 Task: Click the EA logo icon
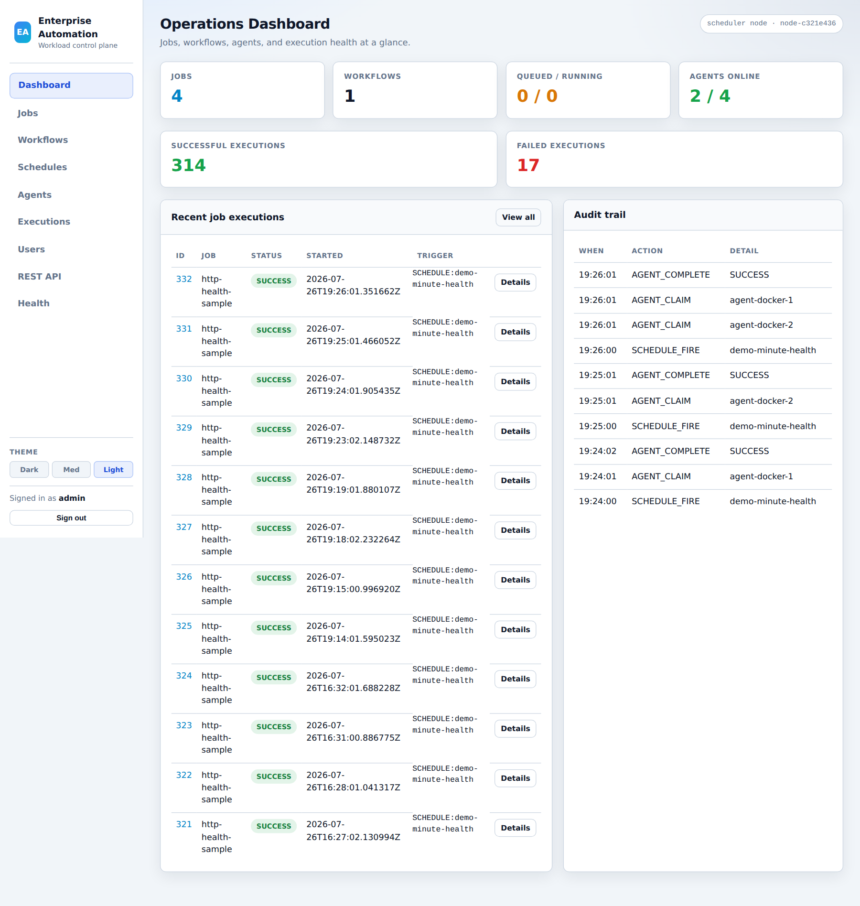22,32
